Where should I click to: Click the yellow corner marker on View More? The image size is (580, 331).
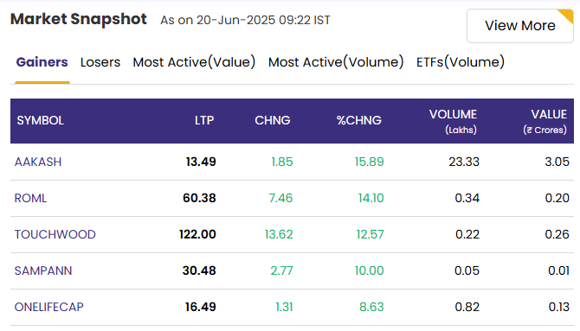(x=567, y=16)
